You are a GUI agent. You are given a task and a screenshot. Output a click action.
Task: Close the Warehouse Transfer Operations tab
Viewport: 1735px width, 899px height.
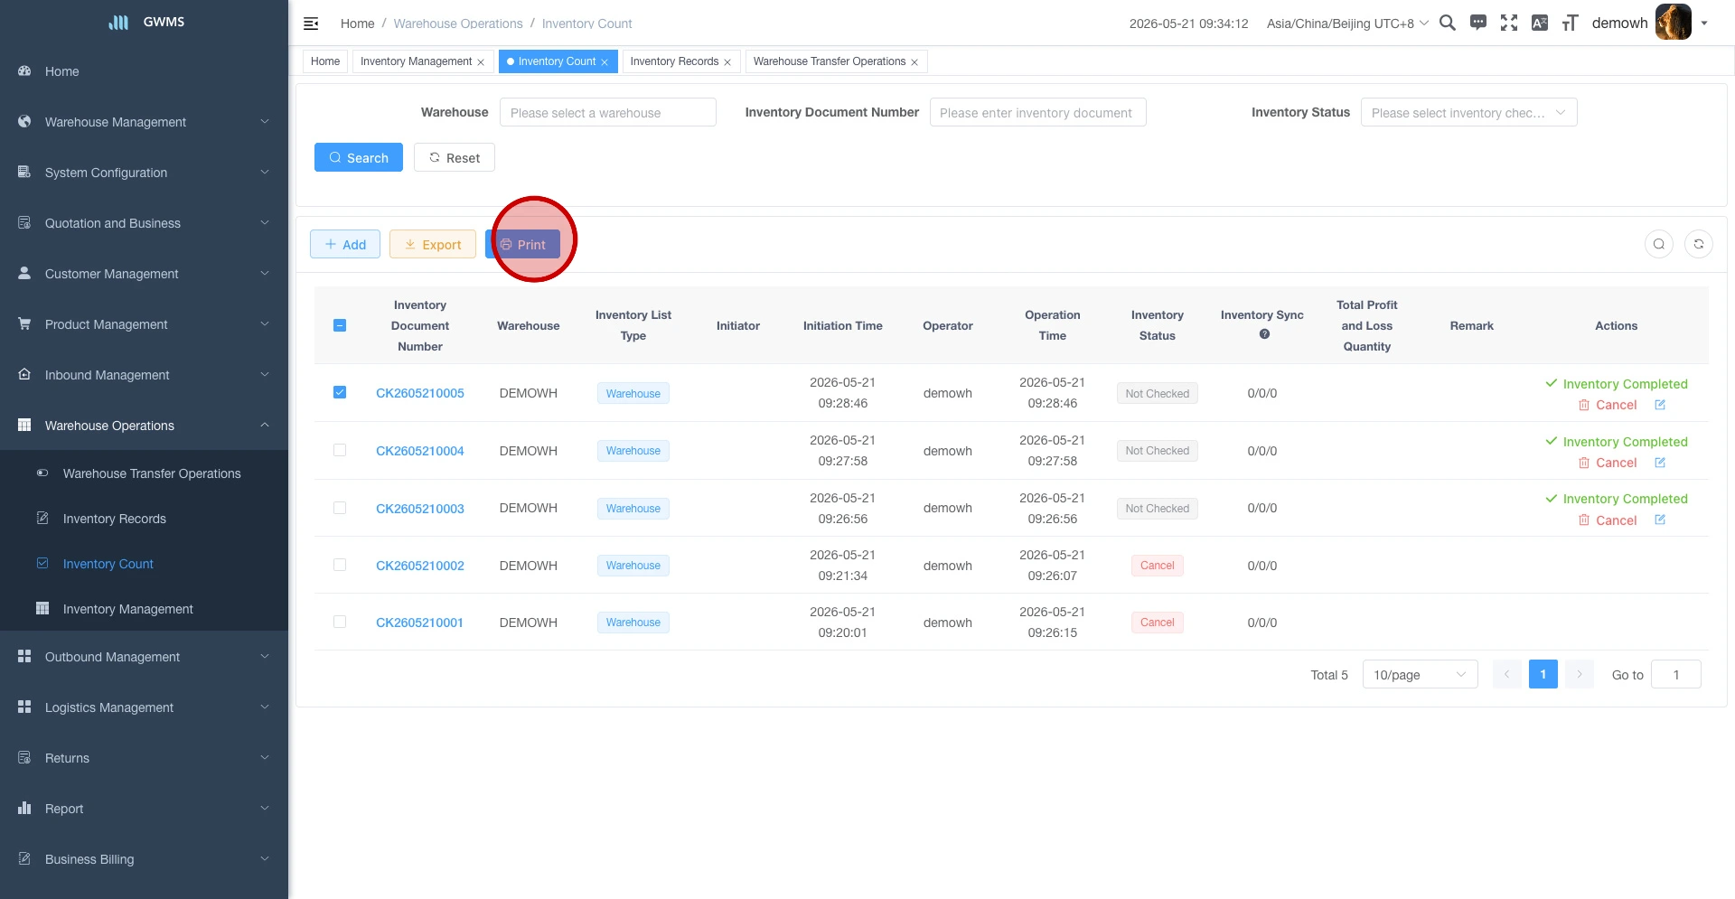tap(914, 62)
